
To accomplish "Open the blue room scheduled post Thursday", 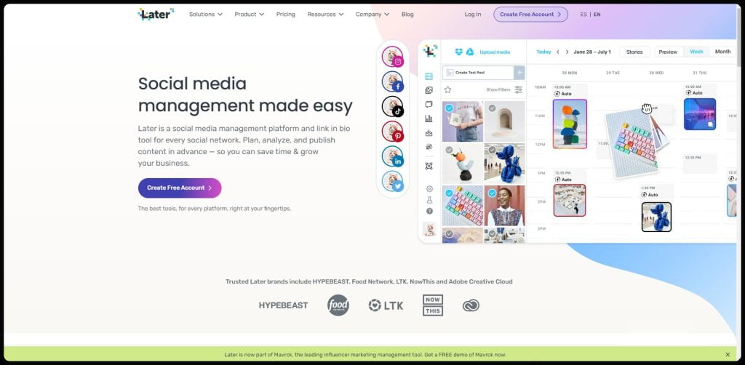I will (700, 114).
